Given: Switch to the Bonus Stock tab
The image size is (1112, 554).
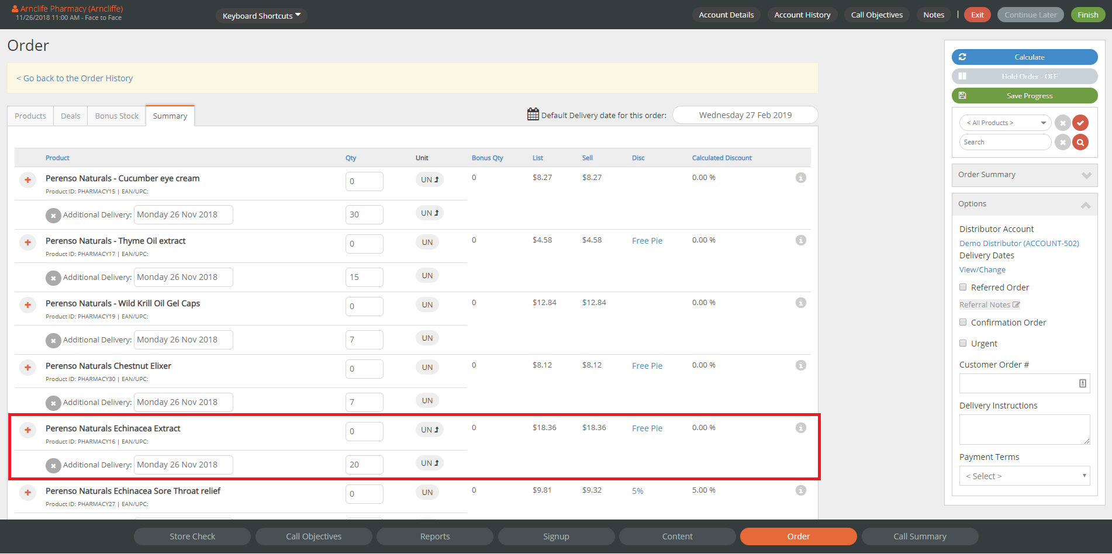Looking at the screenshot, I should (x=117, y=116).
